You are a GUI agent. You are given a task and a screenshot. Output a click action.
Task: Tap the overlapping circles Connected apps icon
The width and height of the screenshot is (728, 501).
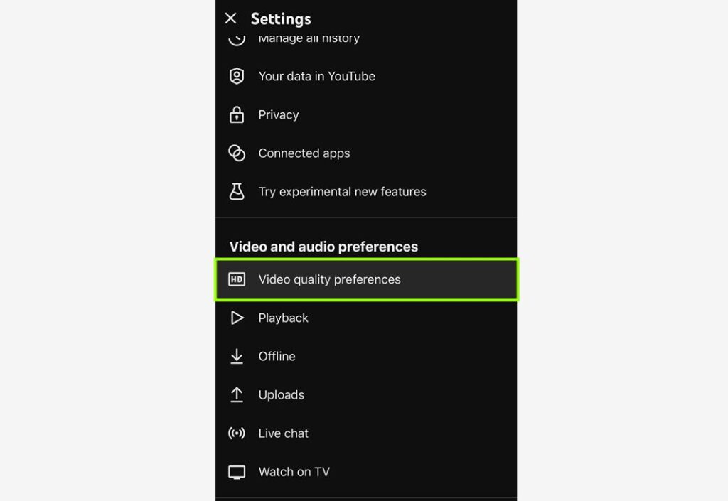(237, 153)
